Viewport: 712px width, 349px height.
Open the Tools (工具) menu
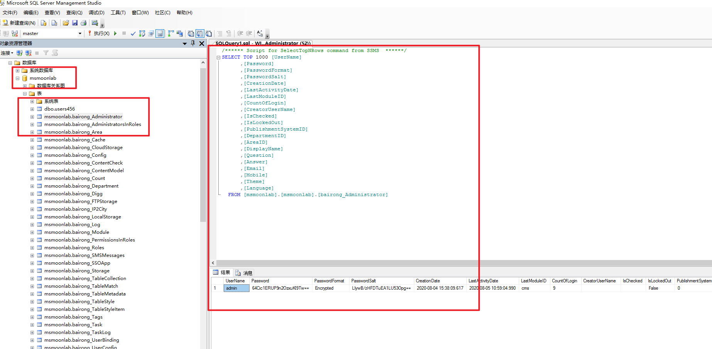pyautogui.click(x=118, y=13)
